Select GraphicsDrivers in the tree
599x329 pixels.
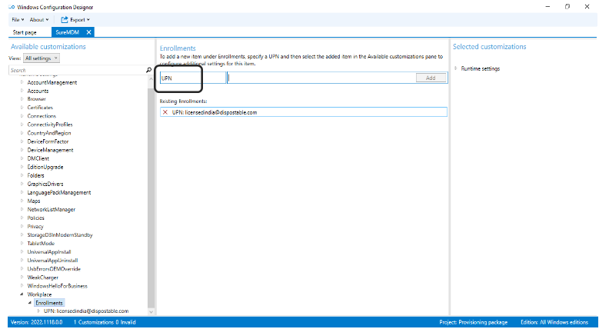click(45, 184)
